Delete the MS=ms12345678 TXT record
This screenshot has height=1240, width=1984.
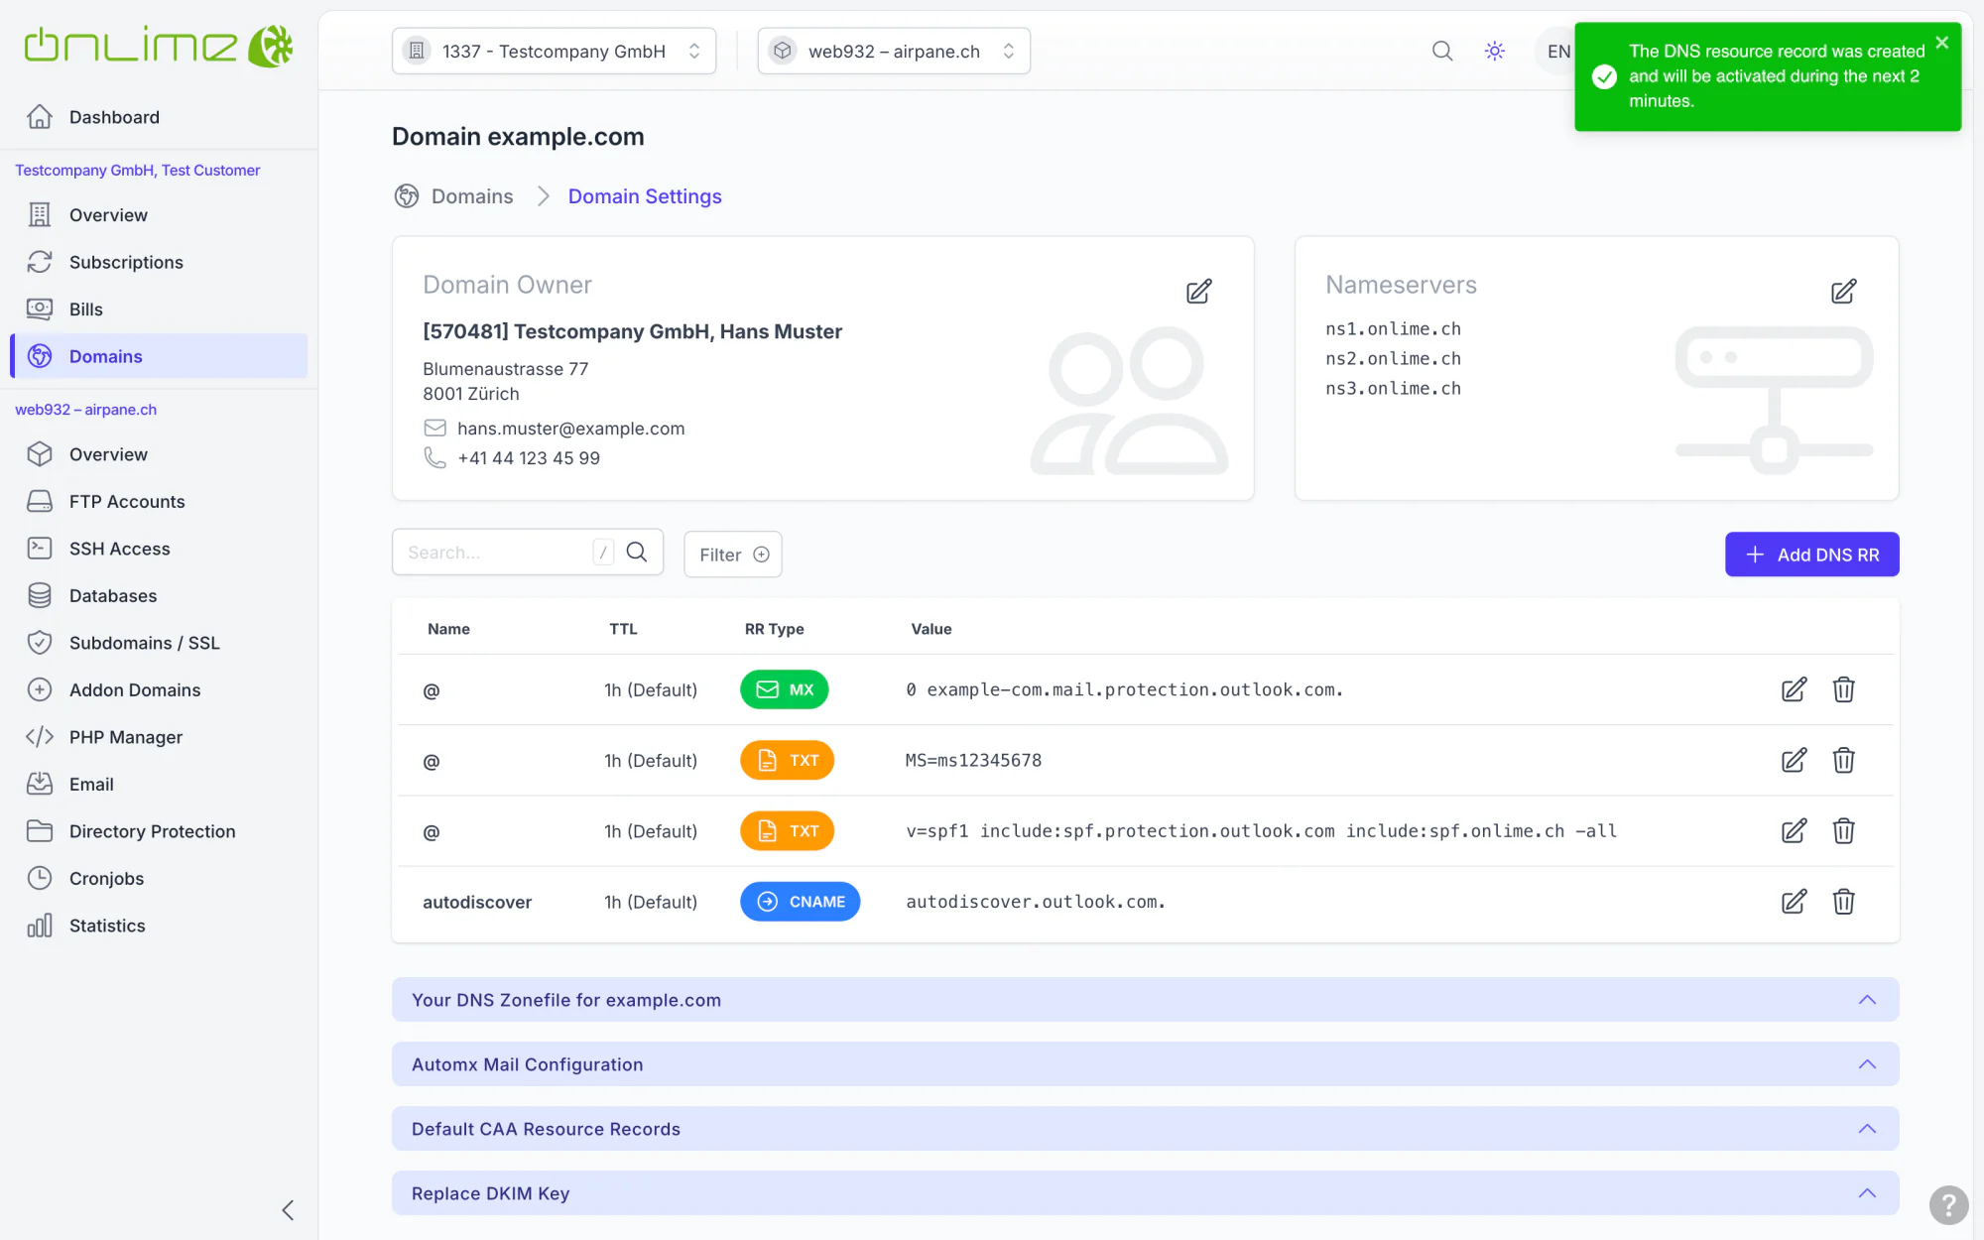point(1843,760)
